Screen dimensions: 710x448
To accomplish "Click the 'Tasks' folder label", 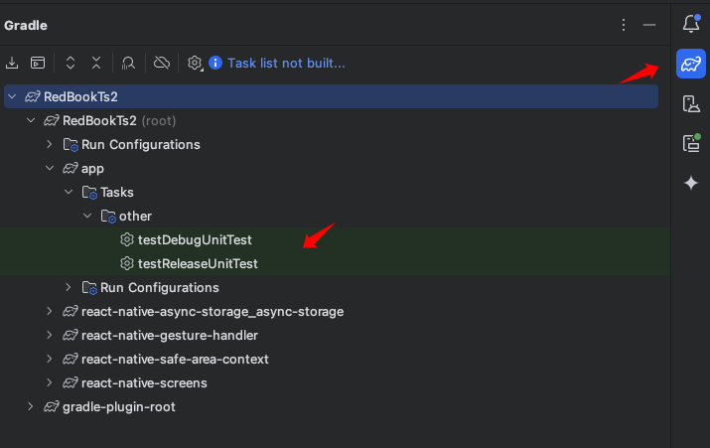I will point(117,192).
